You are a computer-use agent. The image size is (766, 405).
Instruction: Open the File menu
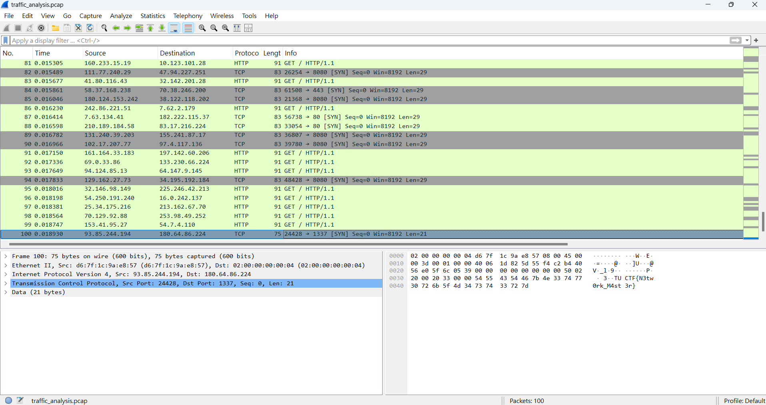click(x=9, y=16)
